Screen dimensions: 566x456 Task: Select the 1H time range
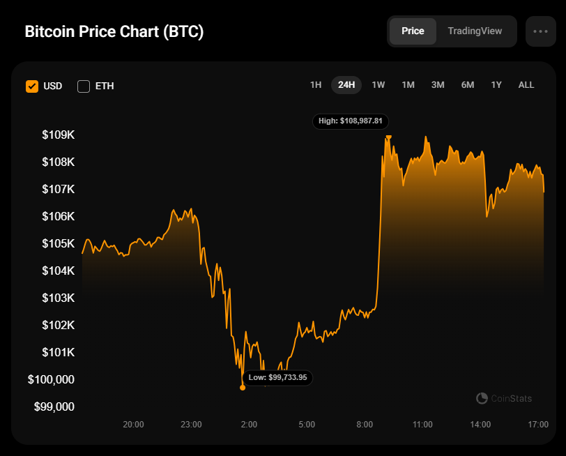pos(316,85)
